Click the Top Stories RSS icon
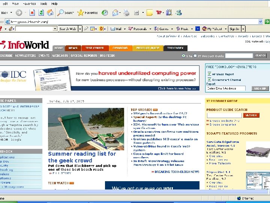 (155, 110)
